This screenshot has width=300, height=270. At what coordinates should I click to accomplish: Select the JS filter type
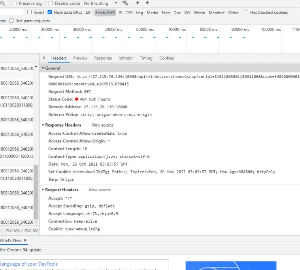point(120,13)
